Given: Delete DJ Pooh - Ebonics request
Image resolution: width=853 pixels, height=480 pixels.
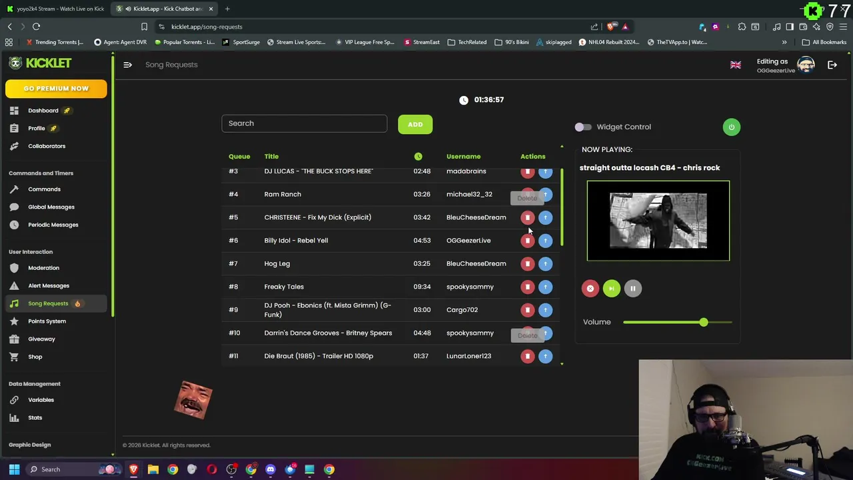Looking at the screenshot, I should tap(527, 310).
